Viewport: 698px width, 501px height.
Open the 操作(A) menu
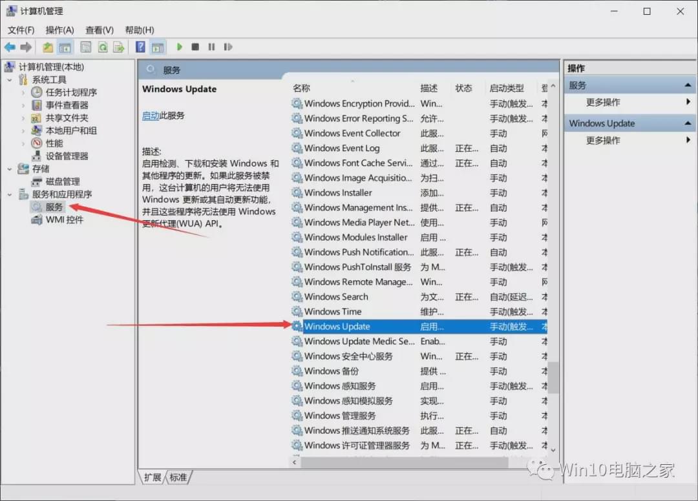pyautogui.click(x=59, y=30)
